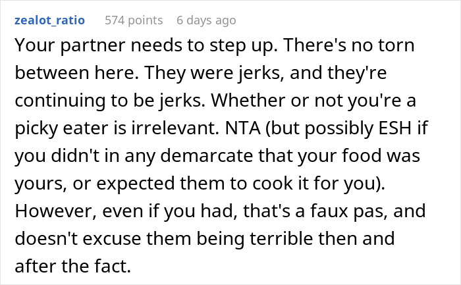Click the word continuing in the comment
The width and height of the screenshot is (461, 285).
tap(60, 101)
